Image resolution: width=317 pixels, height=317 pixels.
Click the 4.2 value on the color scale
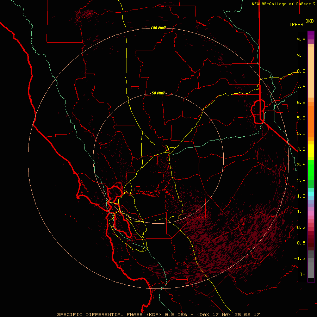[x=301, y=149]
